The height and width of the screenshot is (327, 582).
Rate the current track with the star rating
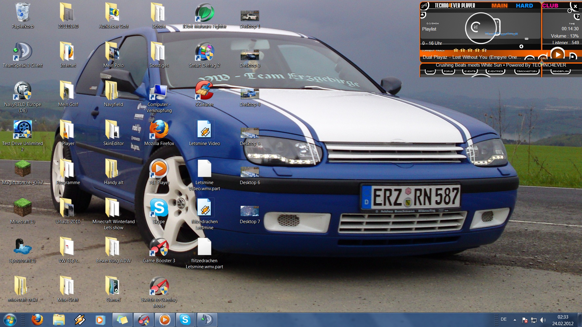(x=470, y=50)
